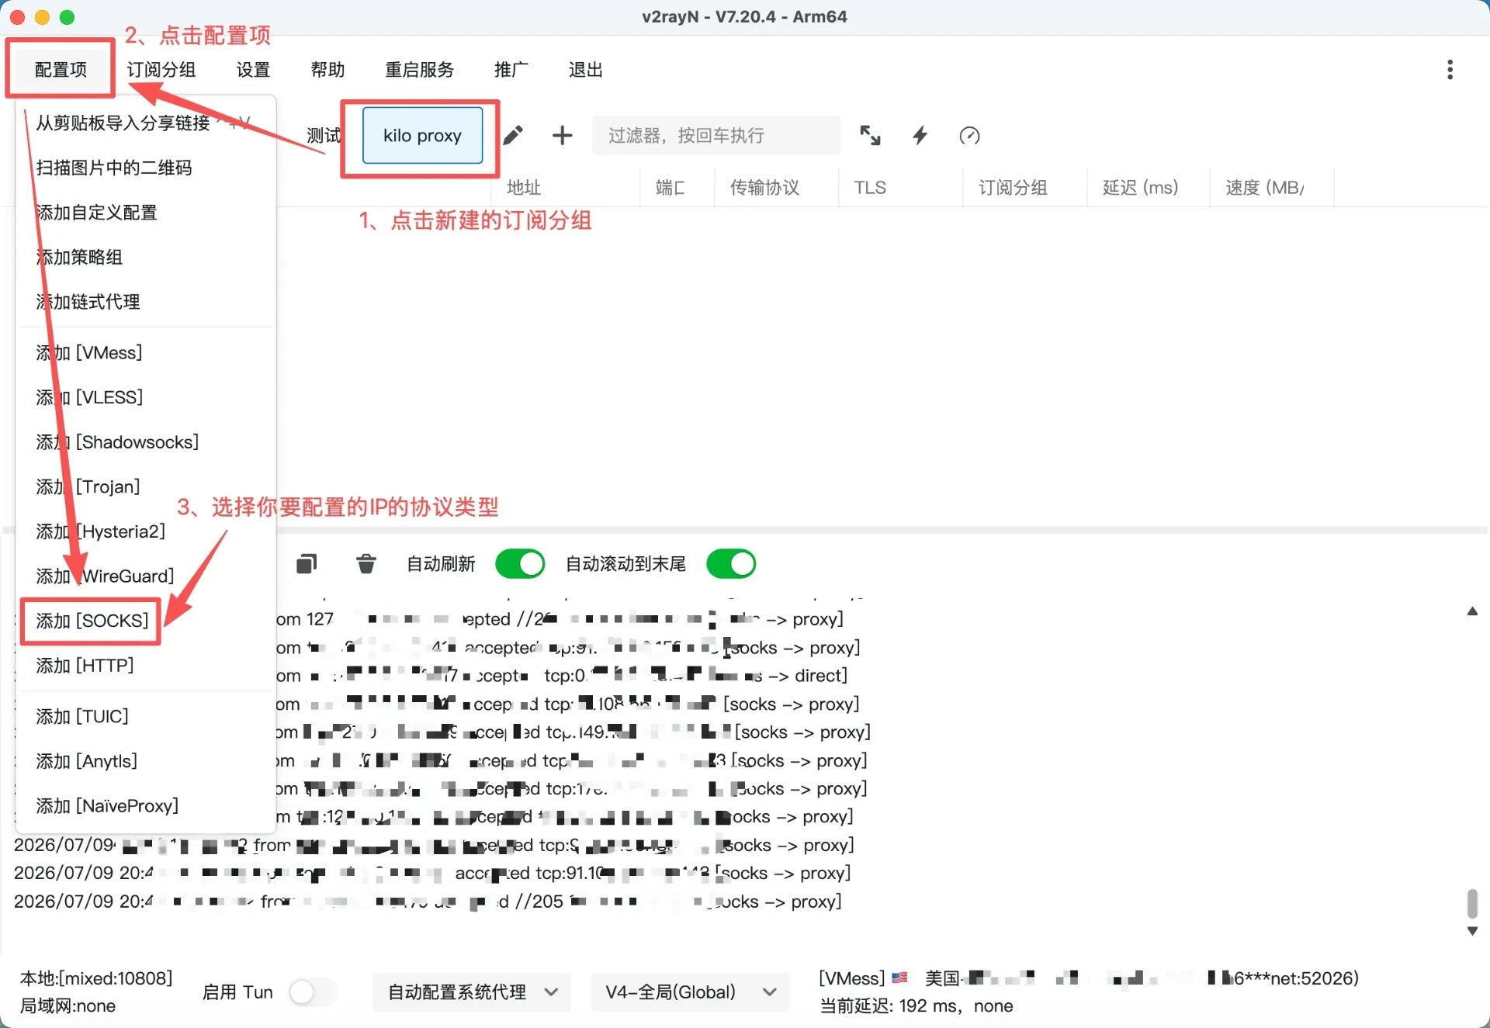The height and width of the screenshot is (1028, 1490).
Task: Click the lightning bolt test icon
Action: coord(920,136)
